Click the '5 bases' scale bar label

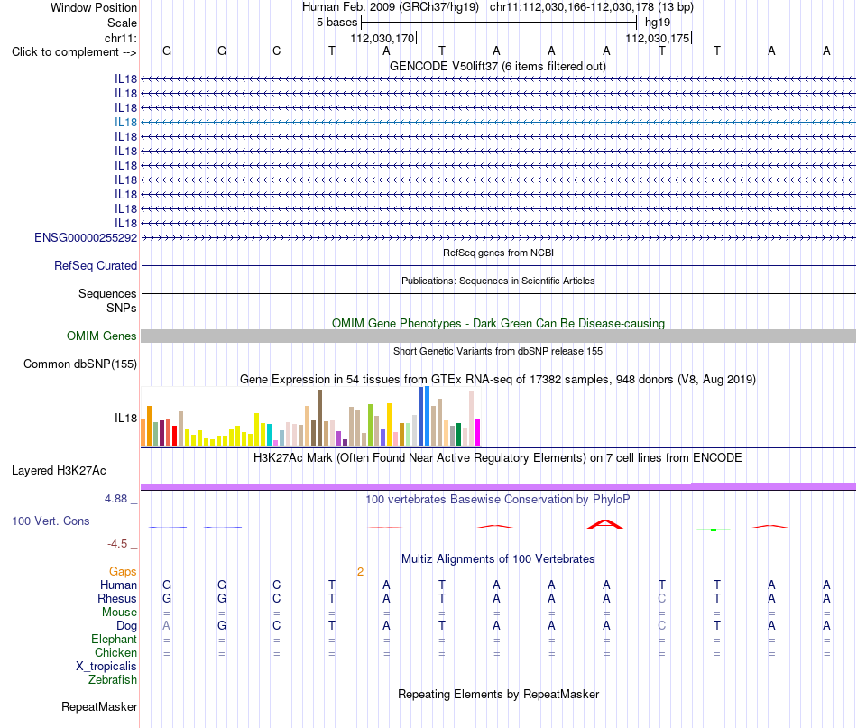pos(336,23)
